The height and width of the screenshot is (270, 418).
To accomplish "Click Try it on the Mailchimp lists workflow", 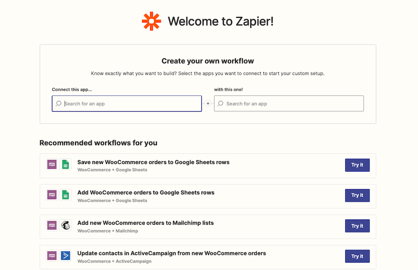I will [x=357, y=225].
